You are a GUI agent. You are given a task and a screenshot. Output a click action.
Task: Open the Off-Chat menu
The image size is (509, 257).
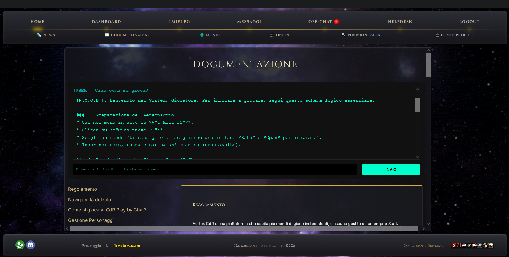point(320,21)
